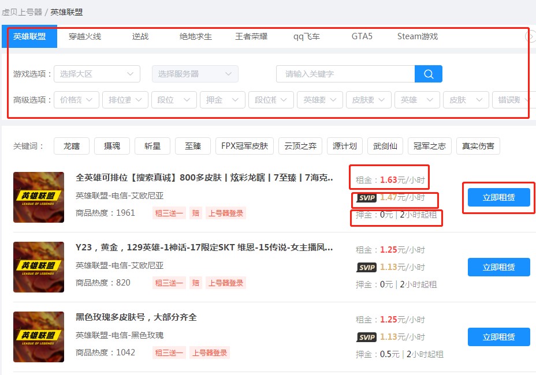Switch to the qq飞车 tab
Viewport: 536px width, 375px height.
307,36
